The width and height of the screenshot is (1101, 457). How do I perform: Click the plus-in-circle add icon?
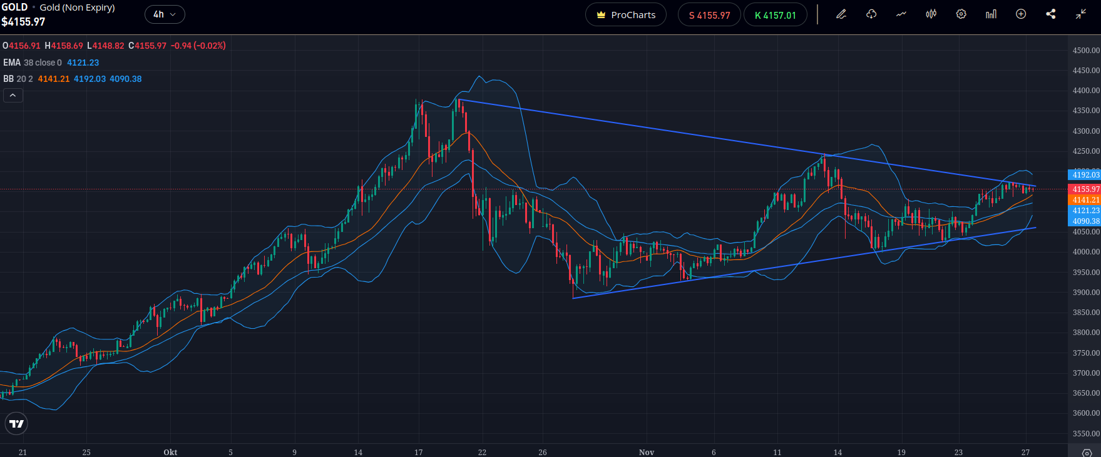pyautogui.click(x=1021, y=14)
